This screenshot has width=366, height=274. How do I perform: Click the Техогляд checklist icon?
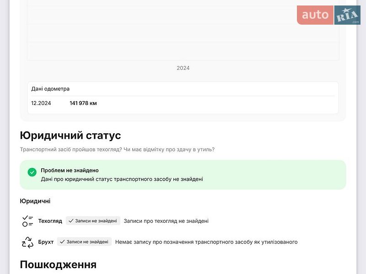27,221
